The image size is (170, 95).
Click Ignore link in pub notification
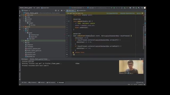click(139, 13)
